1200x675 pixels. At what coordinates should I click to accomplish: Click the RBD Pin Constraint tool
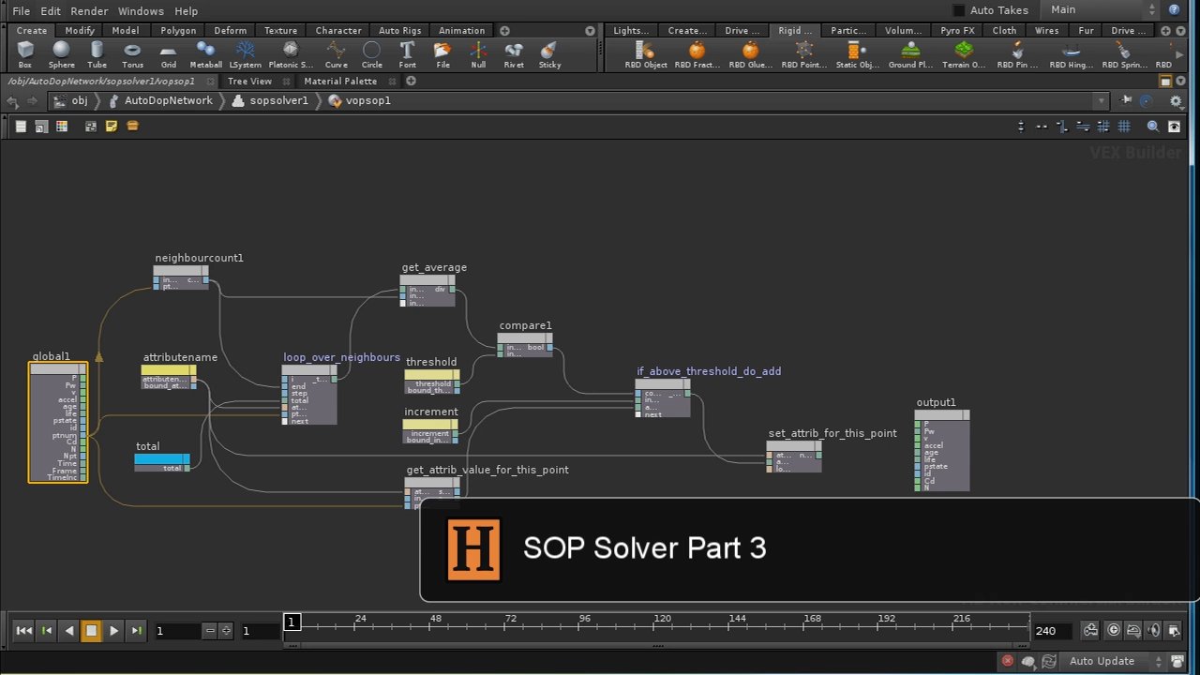[x=1017, y=54]
